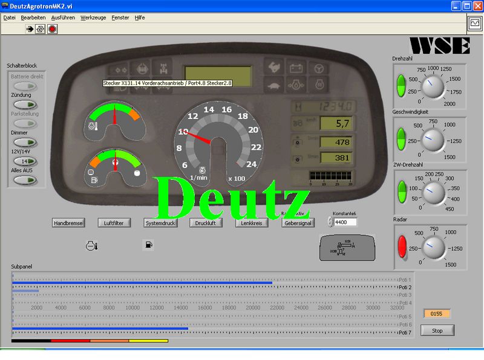484x360 pixels.
Task: Click the connector pinout diagram thumbnail
Action: [347, 248]
